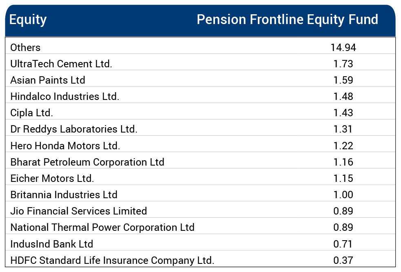Viewport: 401px width, 272px height.
Task: Select Bharat Petroleum Corporation Ltd row
Action: (x=87, y=162)
